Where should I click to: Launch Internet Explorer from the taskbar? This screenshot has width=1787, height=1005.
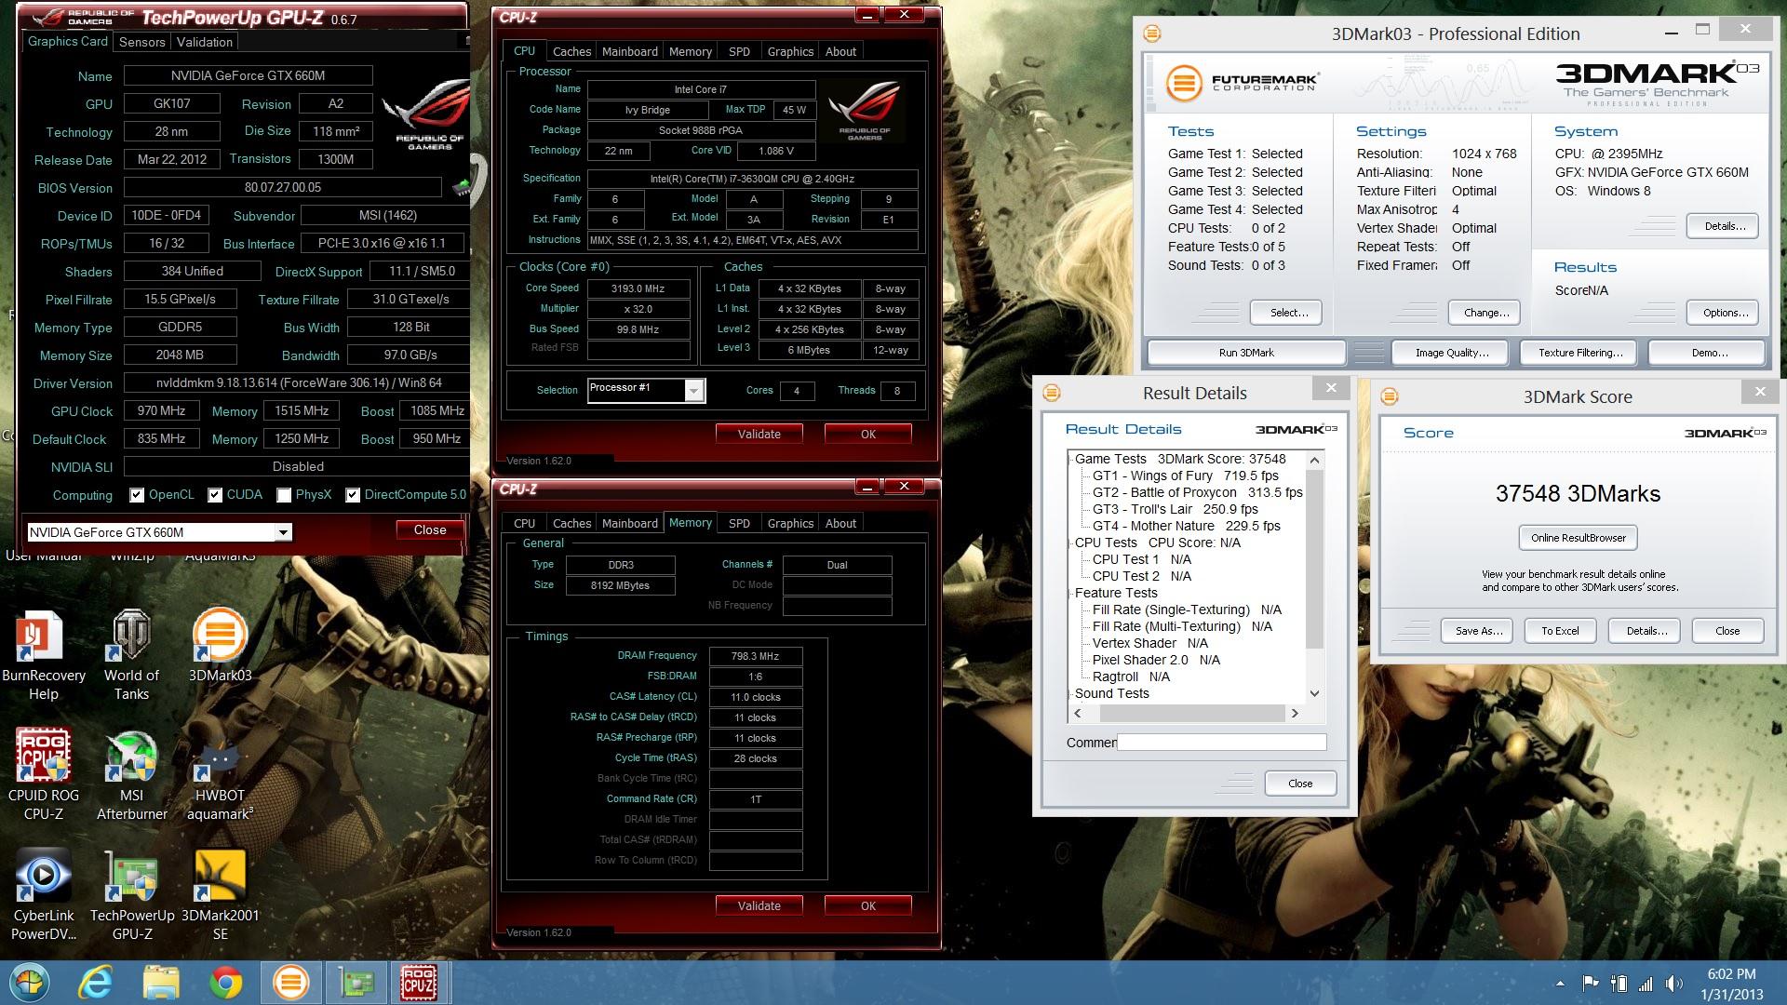tap(95, 983)
